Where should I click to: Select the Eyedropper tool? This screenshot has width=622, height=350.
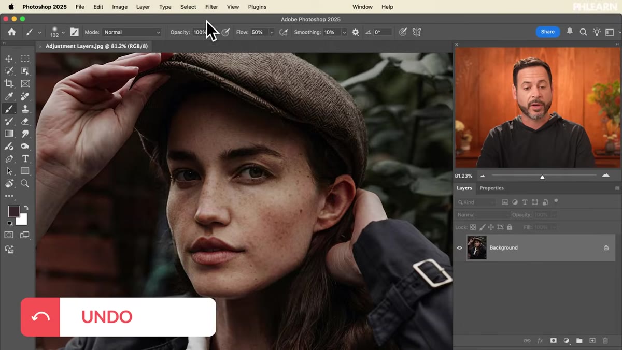(9, 96)
